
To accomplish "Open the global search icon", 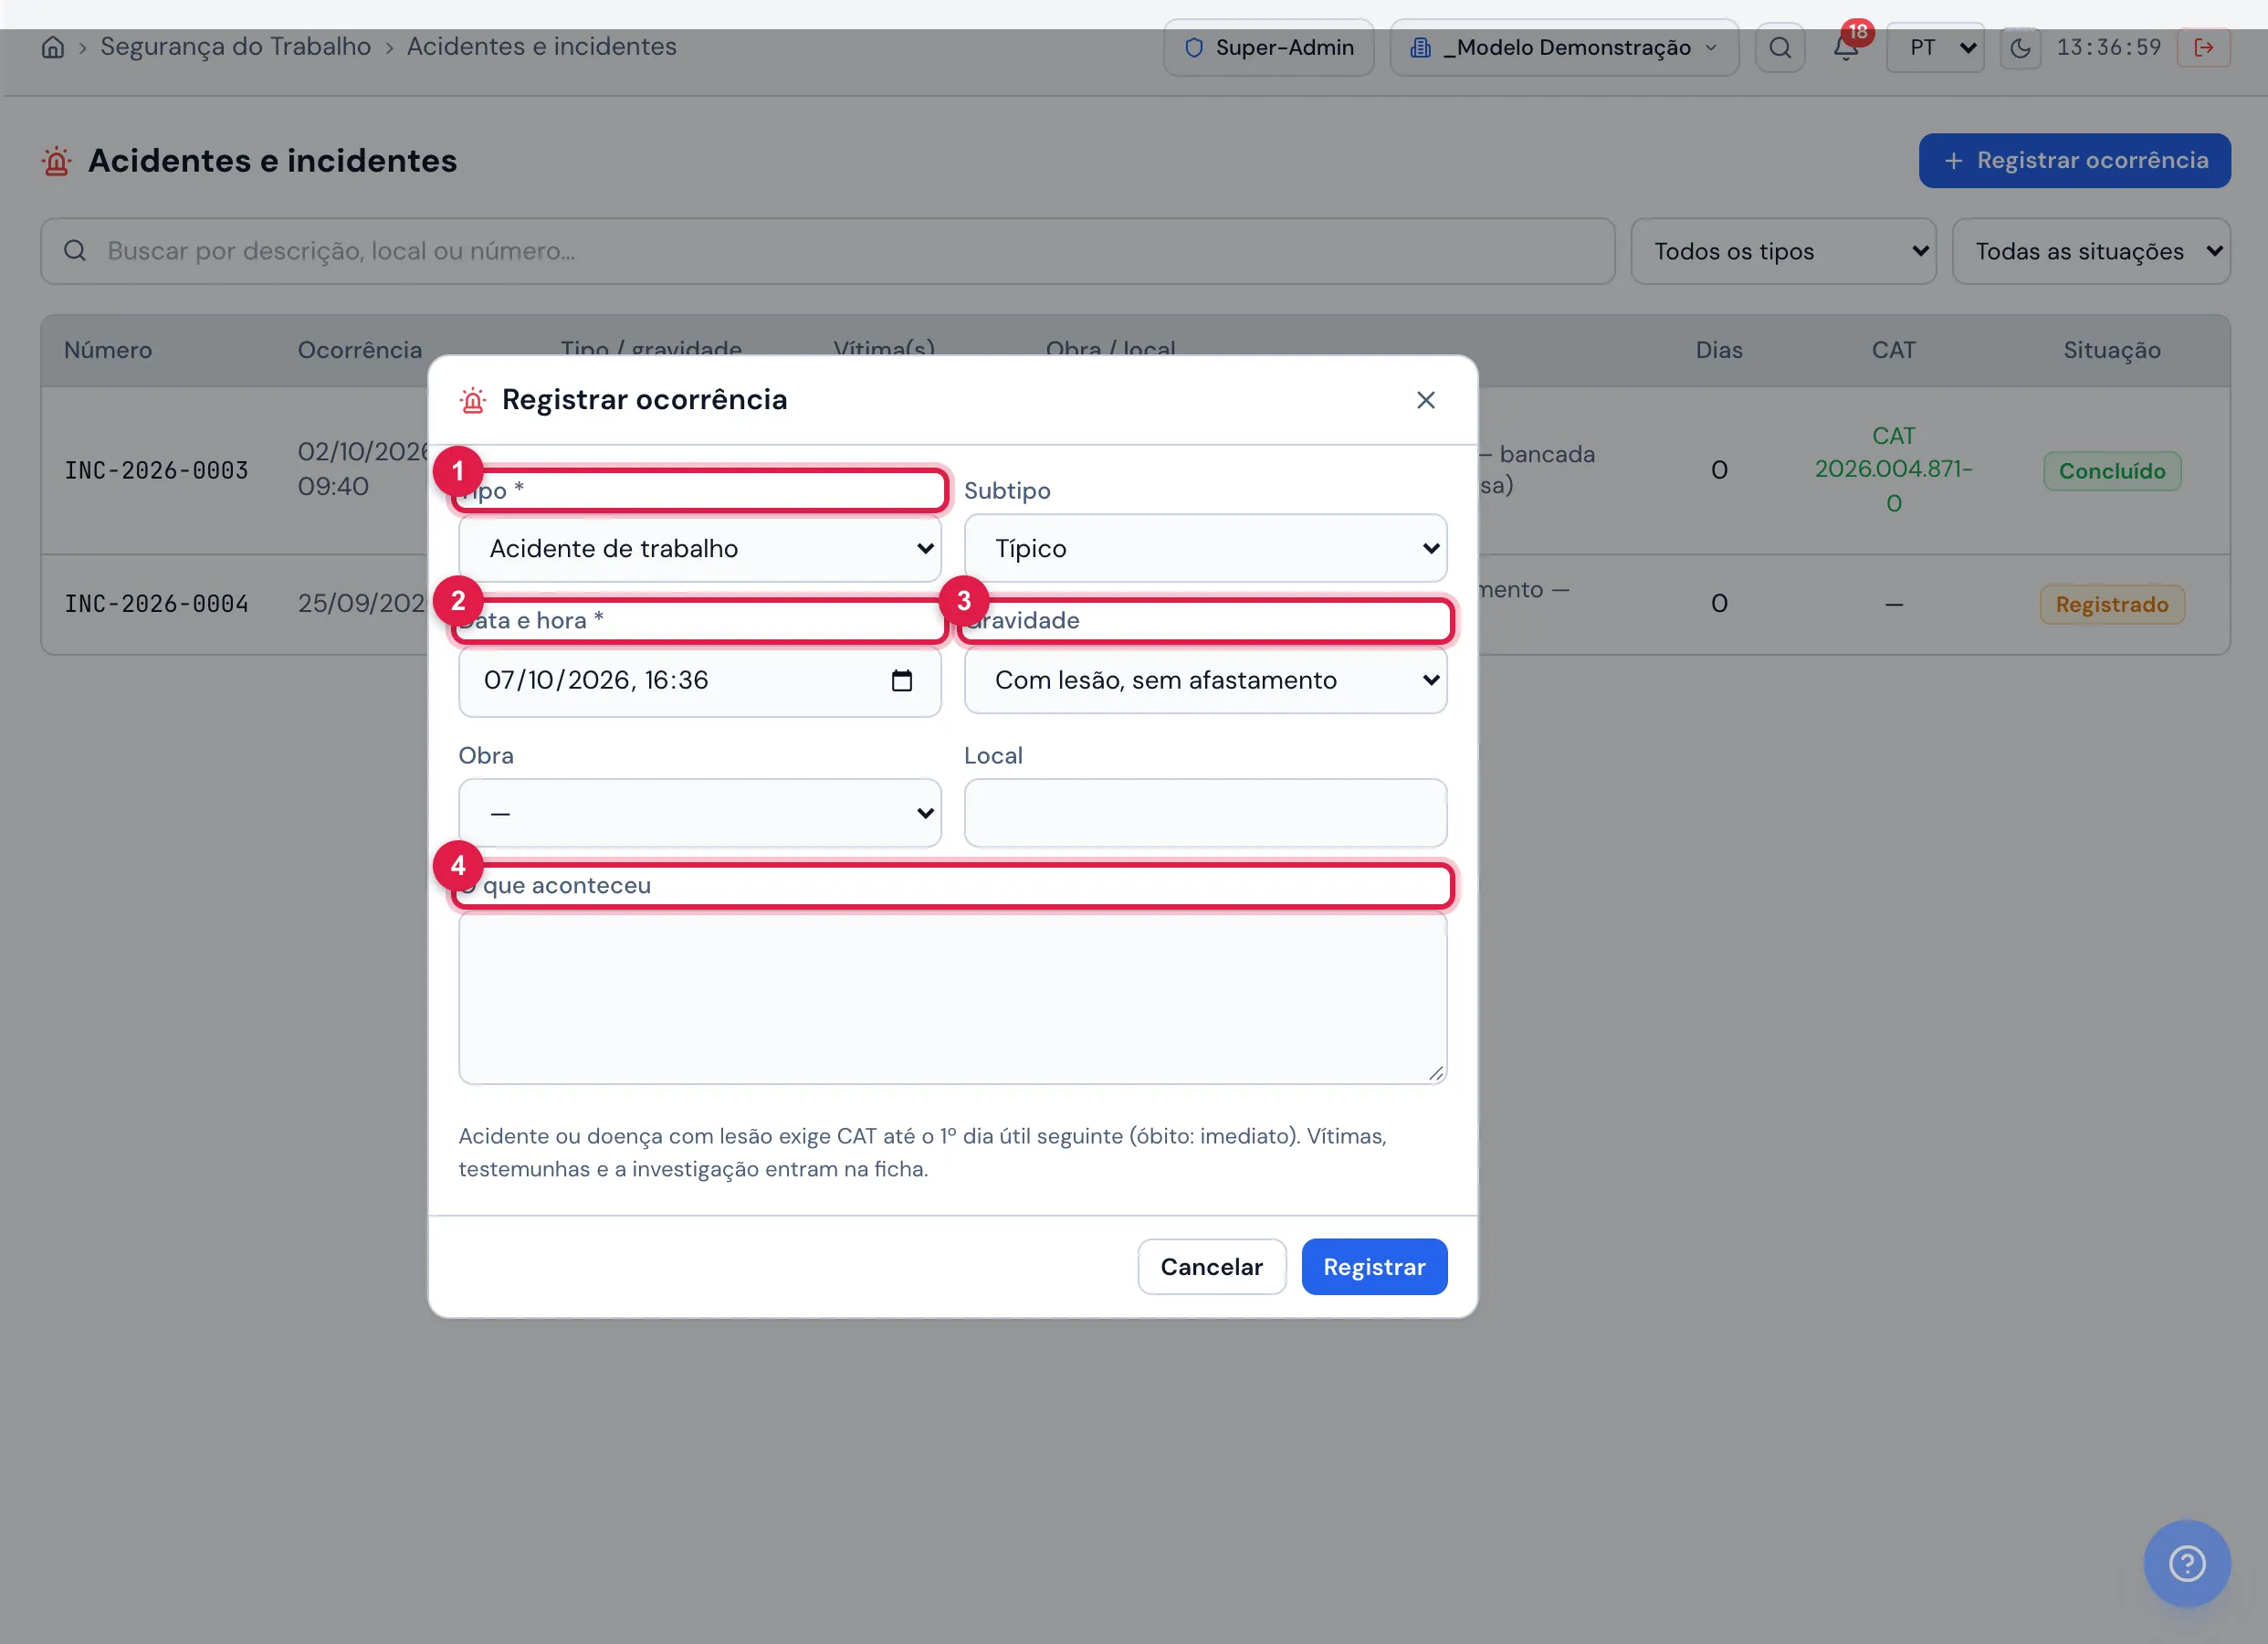I will pyautogui.click(x=1780, y=47).
